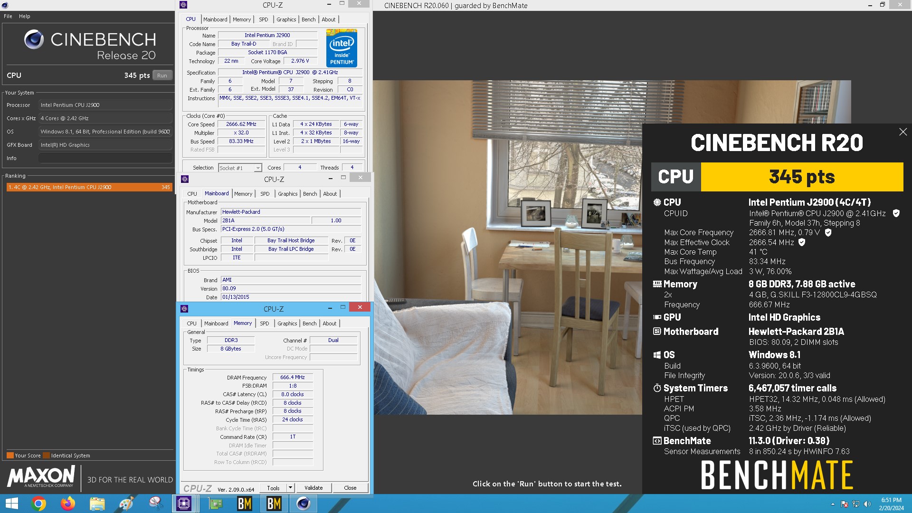Close the BenchMate result overlay with the X
Viewport: 912px width, 513px height.
[903, 132]
